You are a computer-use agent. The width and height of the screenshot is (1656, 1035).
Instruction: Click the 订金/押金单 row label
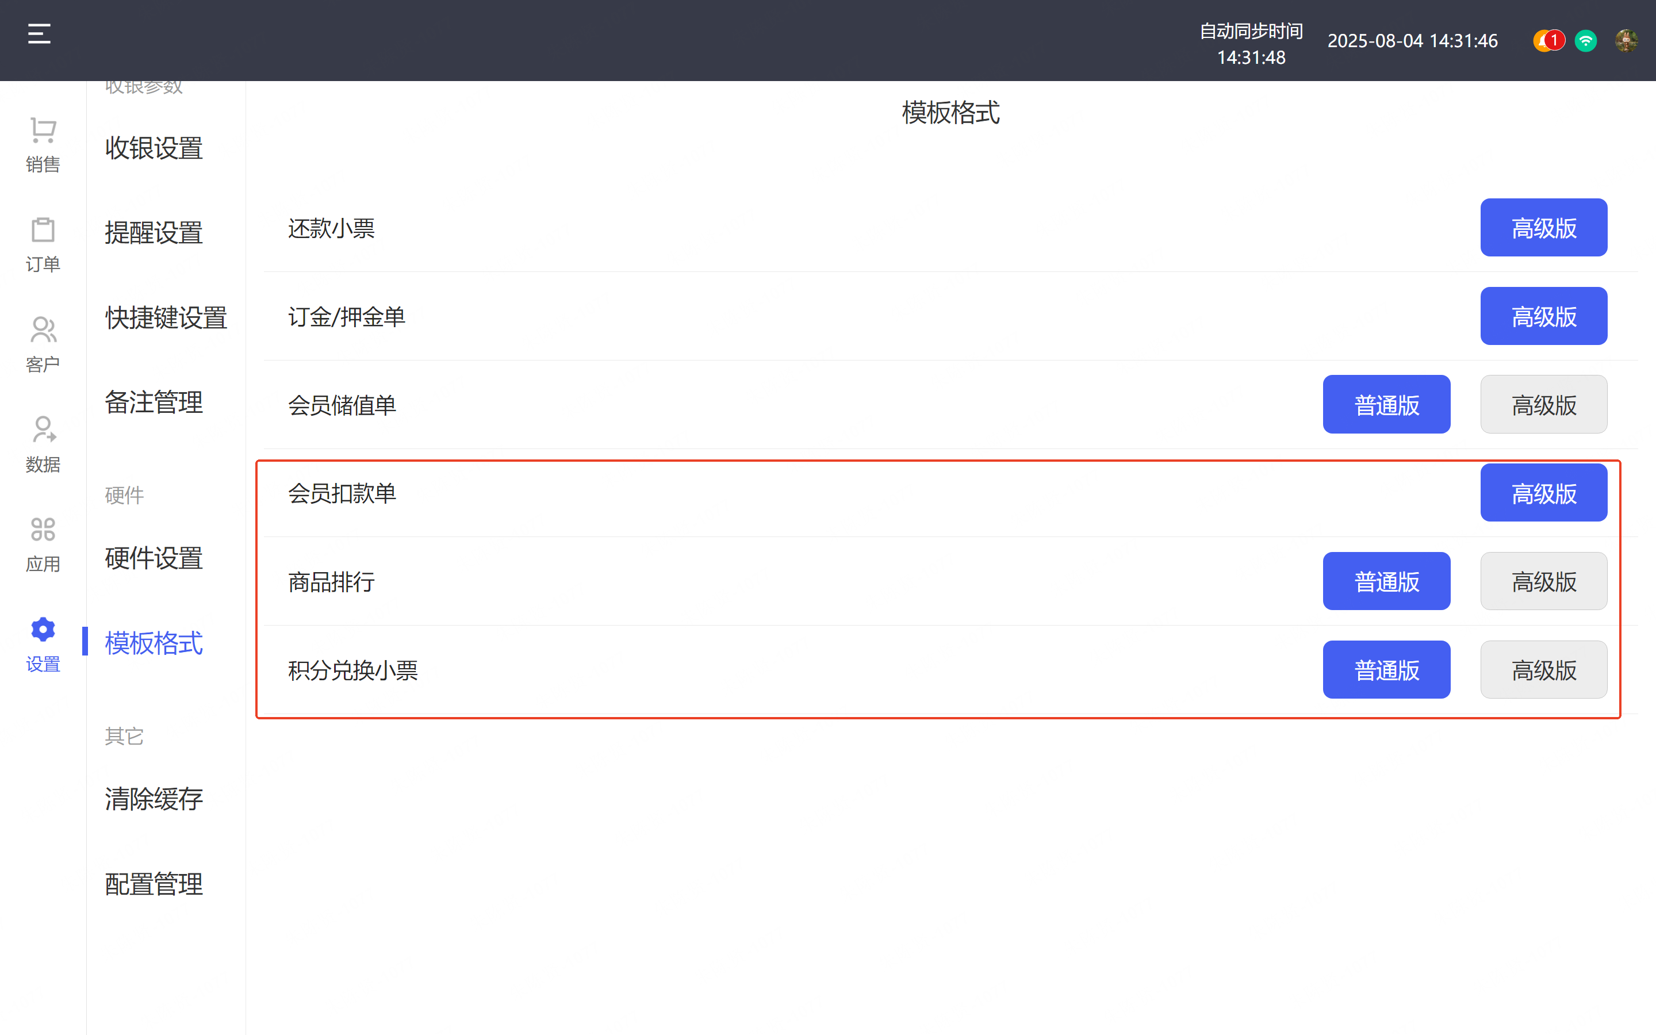[346, 317]
